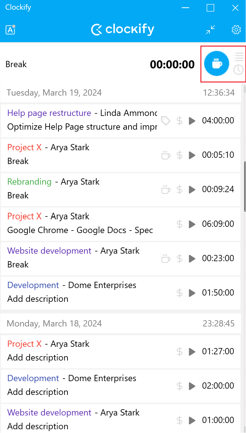Toggle billable dollar on Tuesday Development entry
246x433 pixels.
[x=180, y=293]
